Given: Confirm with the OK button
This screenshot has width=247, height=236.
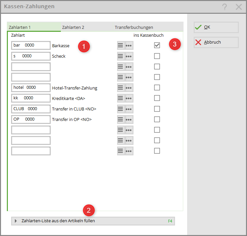Looking at the screenshot, I should pos(216,27).
